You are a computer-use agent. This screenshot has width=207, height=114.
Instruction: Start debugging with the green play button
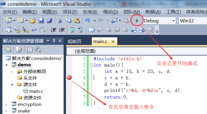coord(137,20)
